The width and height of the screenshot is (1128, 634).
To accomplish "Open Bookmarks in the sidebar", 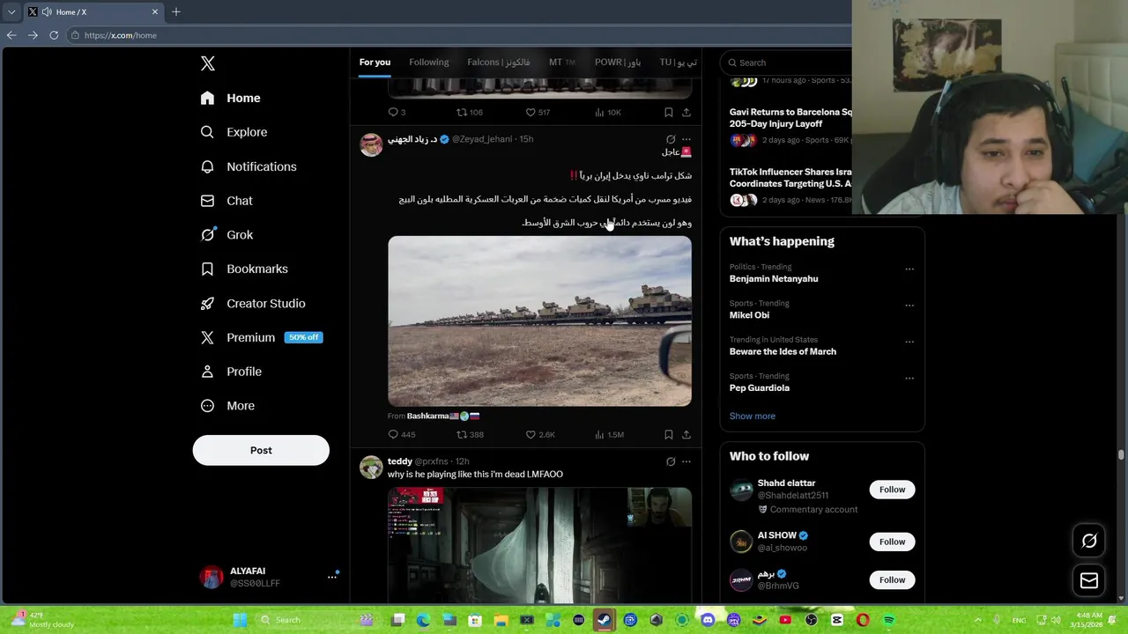I will tap(244, 269).
